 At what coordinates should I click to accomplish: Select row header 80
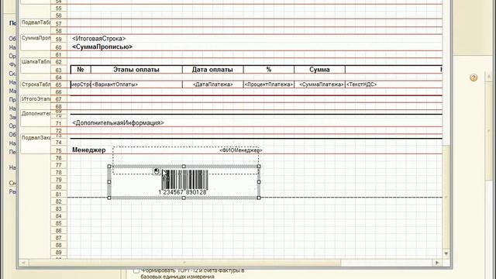tap(59, 187)
